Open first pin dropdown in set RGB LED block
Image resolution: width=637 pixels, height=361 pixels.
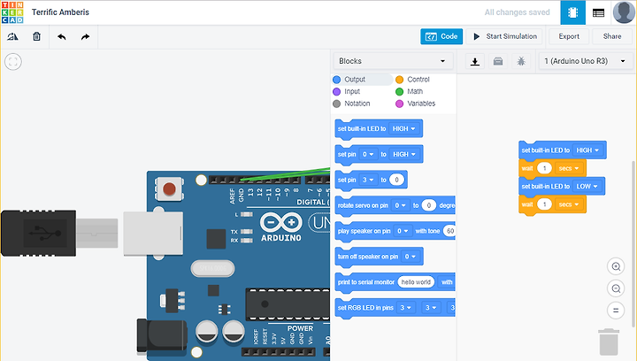[406, 308]
